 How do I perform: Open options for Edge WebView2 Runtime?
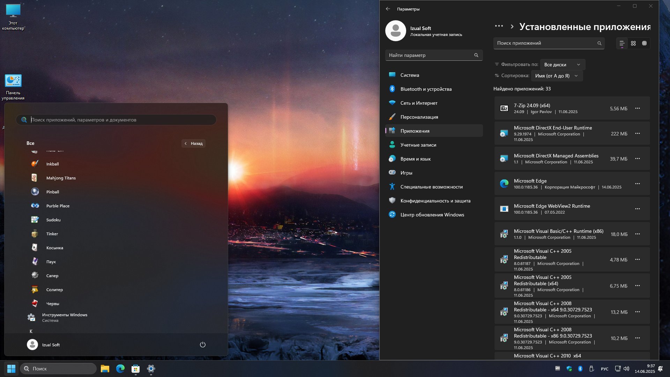637,209
